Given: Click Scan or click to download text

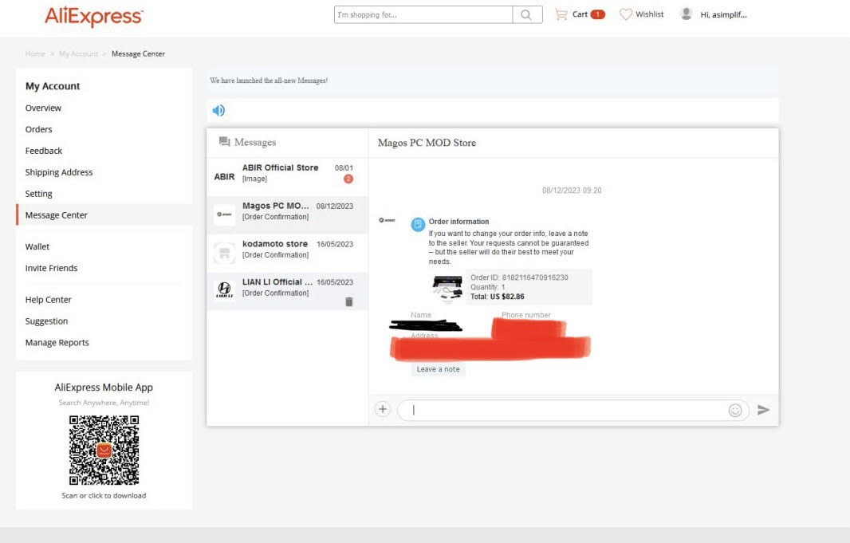Looking at the screenshot, I should click(104, 495).
